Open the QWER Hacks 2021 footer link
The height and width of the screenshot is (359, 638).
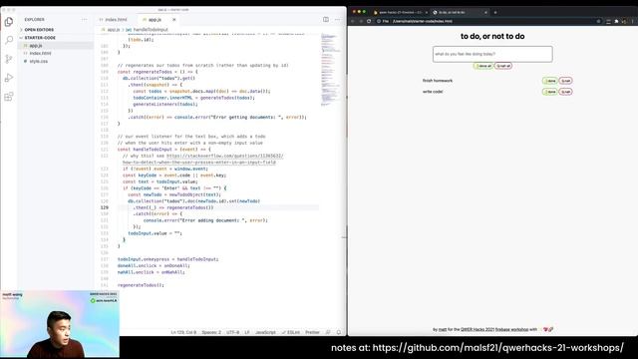[x=478, y=330]
